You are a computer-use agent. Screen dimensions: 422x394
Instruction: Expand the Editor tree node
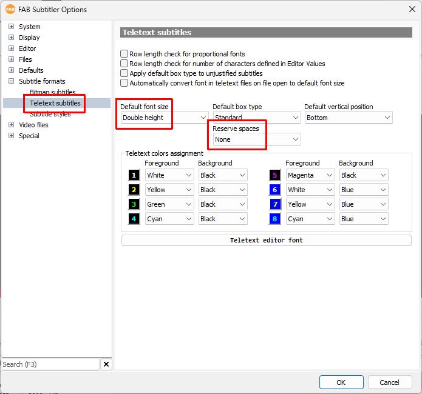tap(11, 48)
